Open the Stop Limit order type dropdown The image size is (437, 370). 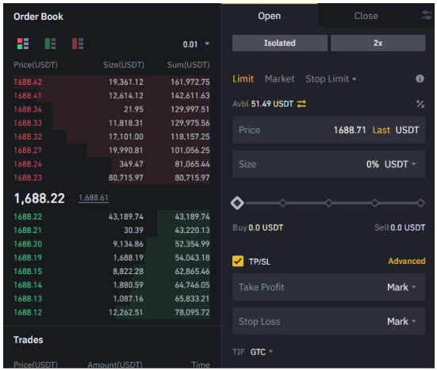point(331,79)
